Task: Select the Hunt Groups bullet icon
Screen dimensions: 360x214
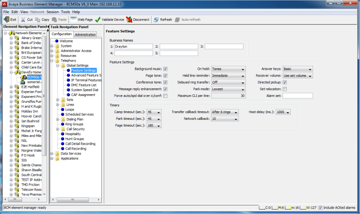Action: click(x=63, y=139)
